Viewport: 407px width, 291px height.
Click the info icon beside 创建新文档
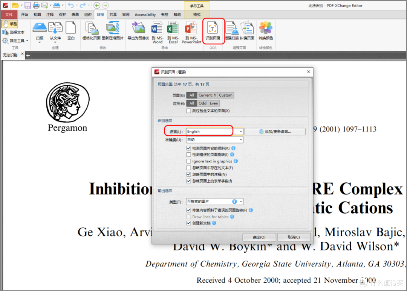tap(214, 223)
